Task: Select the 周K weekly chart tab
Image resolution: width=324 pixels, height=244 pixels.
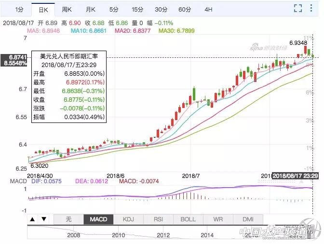Action: [x=67, y=9]
